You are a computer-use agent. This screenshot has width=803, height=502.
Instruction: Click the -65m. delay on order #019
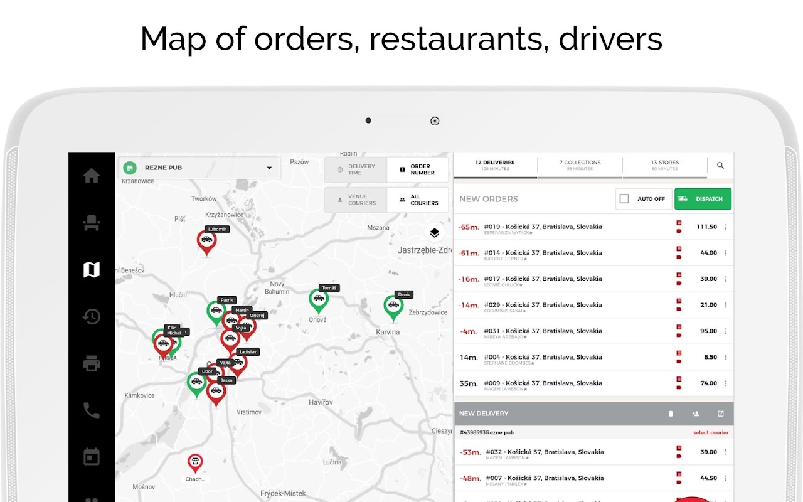click(469, 227)
